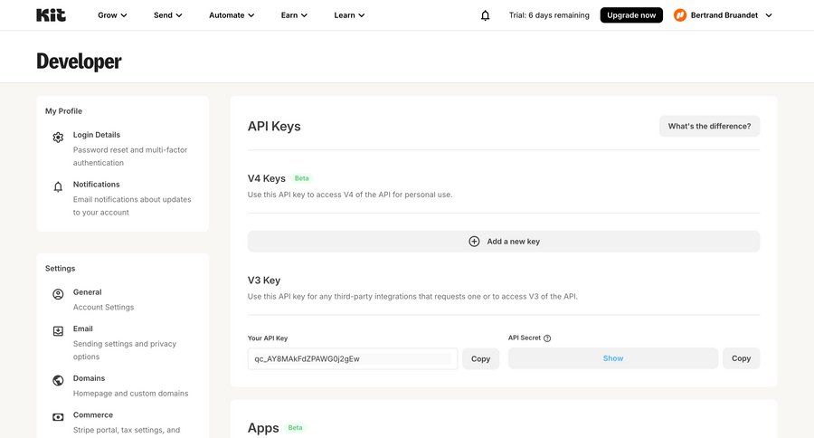Expand the Earn menu
This screenshot has width=814, height=438.
[294, 15]
